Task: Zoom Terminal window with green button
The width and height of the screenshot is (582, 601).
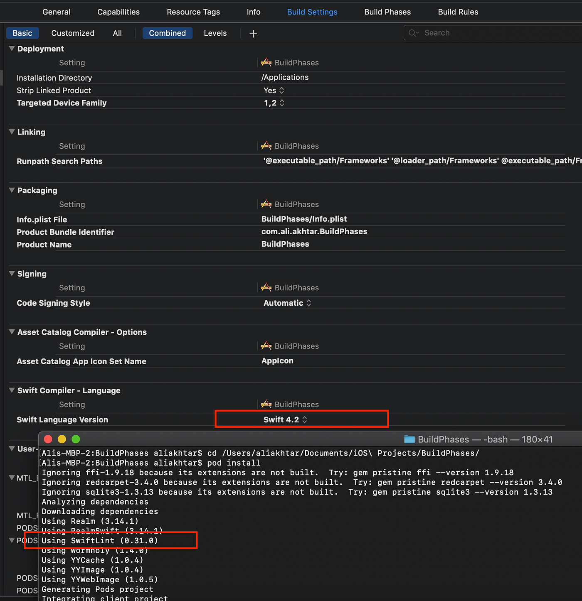Action: click(x=76, y=439)
